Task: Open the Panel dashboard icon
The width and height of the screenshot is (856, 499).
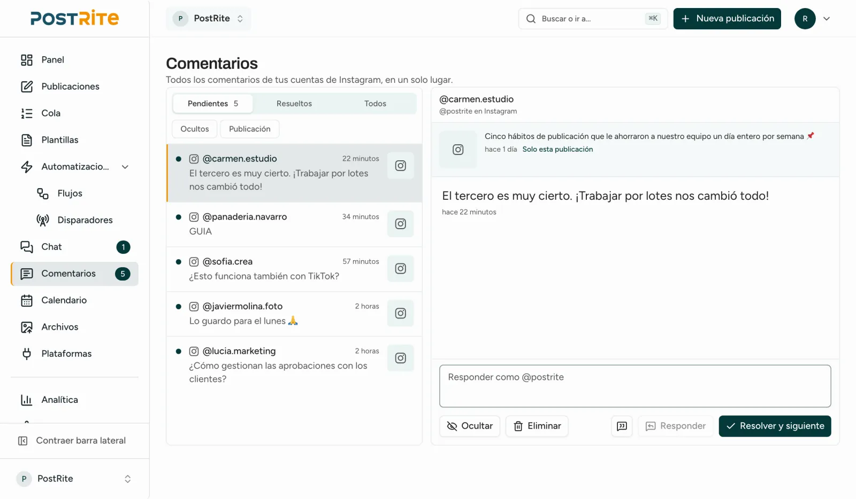Action: click(27, 60)
